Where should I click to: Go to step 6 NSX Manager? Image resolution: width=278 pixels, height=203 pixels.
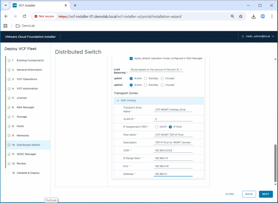[25, 107]
